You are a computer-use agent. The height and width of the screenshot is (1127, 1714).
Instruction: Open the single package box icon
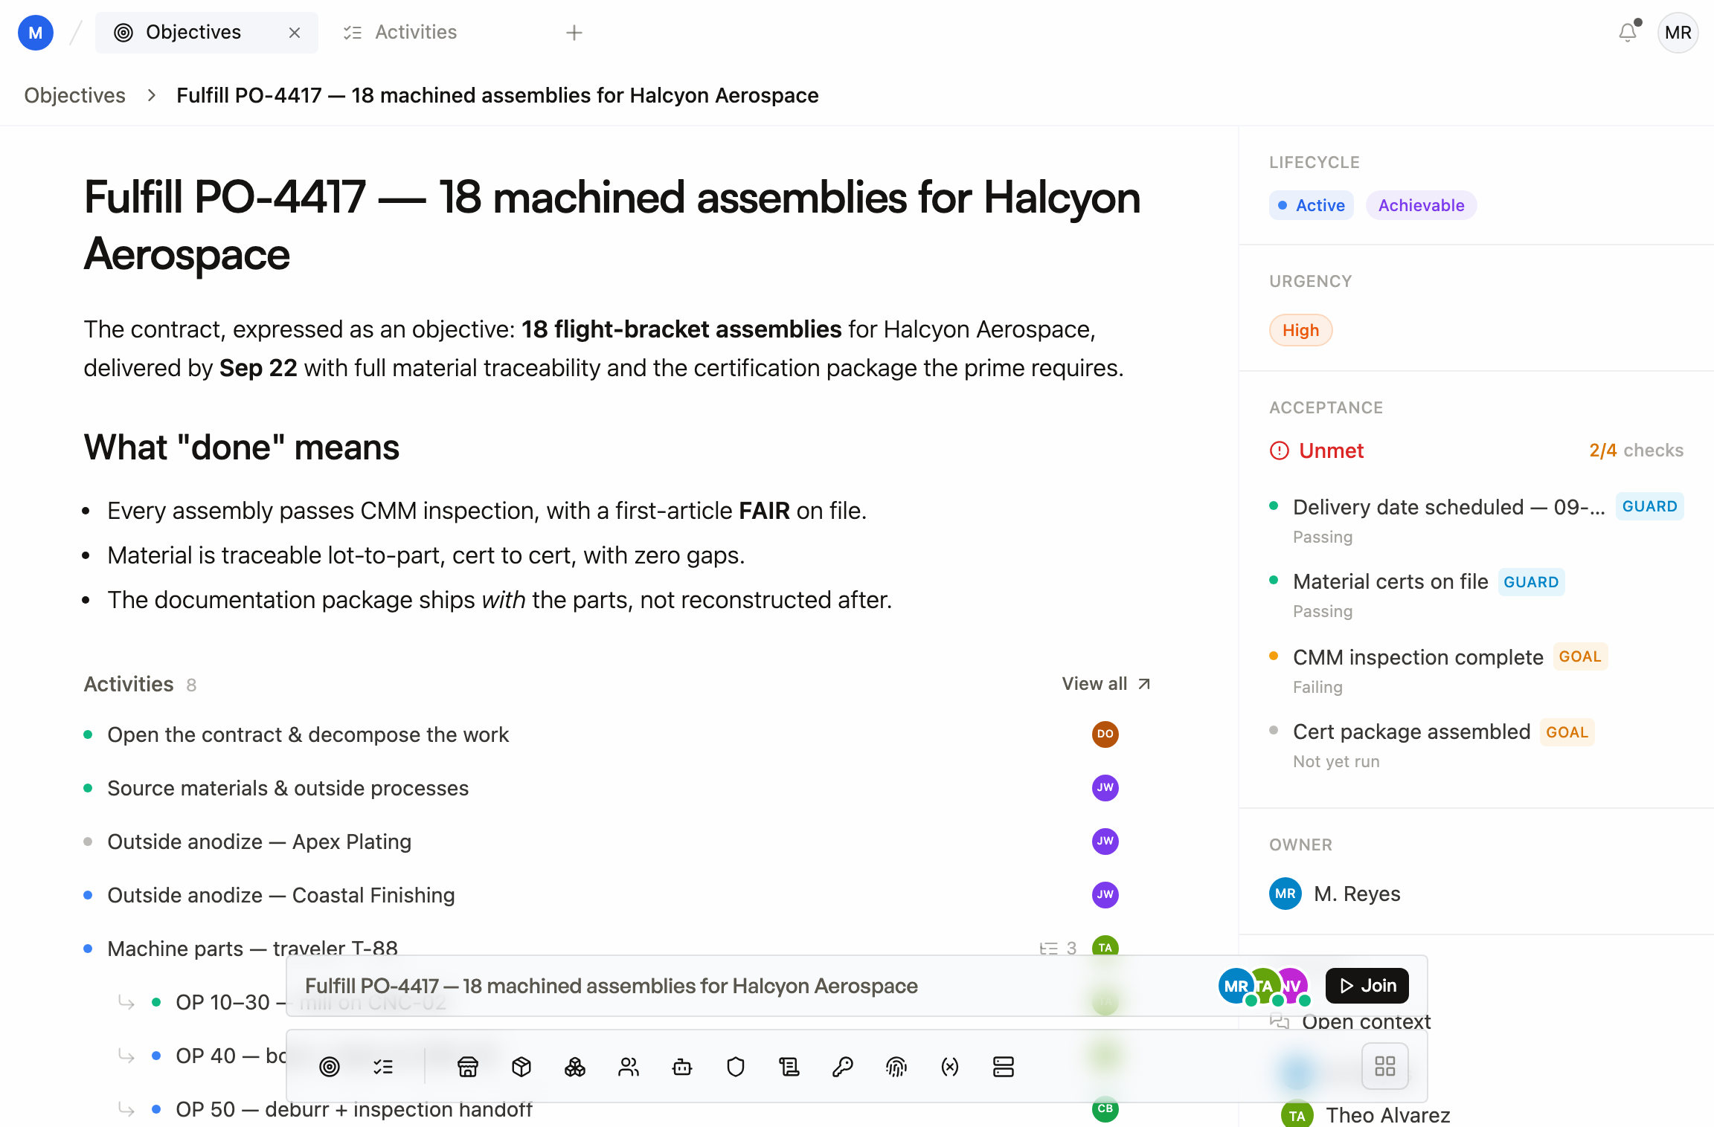(x=521, y=1068)
